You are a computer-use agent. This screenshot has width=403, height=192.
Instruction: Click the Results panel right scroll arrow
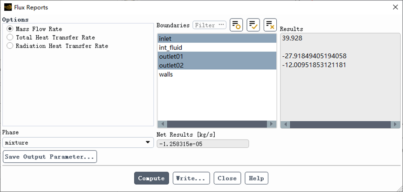coord(395,125)
